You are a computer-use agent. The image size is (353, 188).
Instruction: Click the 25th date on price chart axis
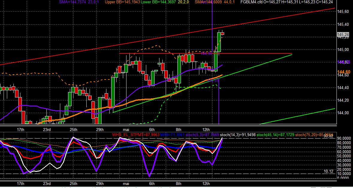click(73, 130)
